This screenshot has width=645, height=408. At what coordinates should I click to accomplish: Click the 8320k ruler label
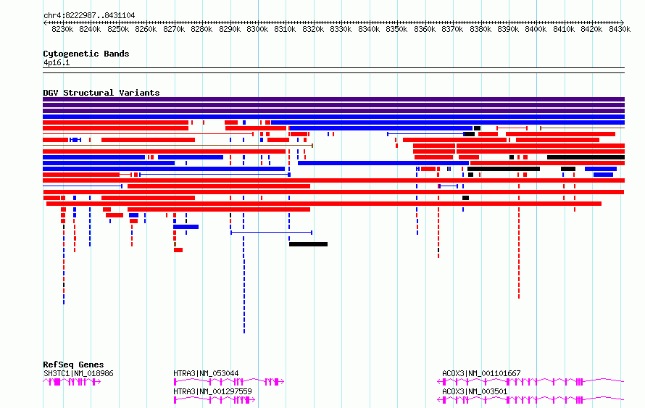pos(313,29)
